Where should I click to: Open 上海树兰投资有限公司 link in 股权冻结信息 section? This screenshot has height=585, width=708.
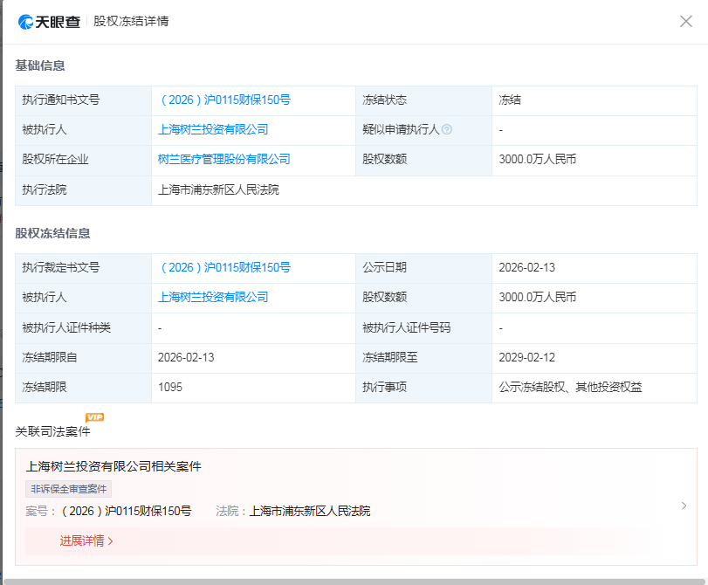(x=213, y=298)
